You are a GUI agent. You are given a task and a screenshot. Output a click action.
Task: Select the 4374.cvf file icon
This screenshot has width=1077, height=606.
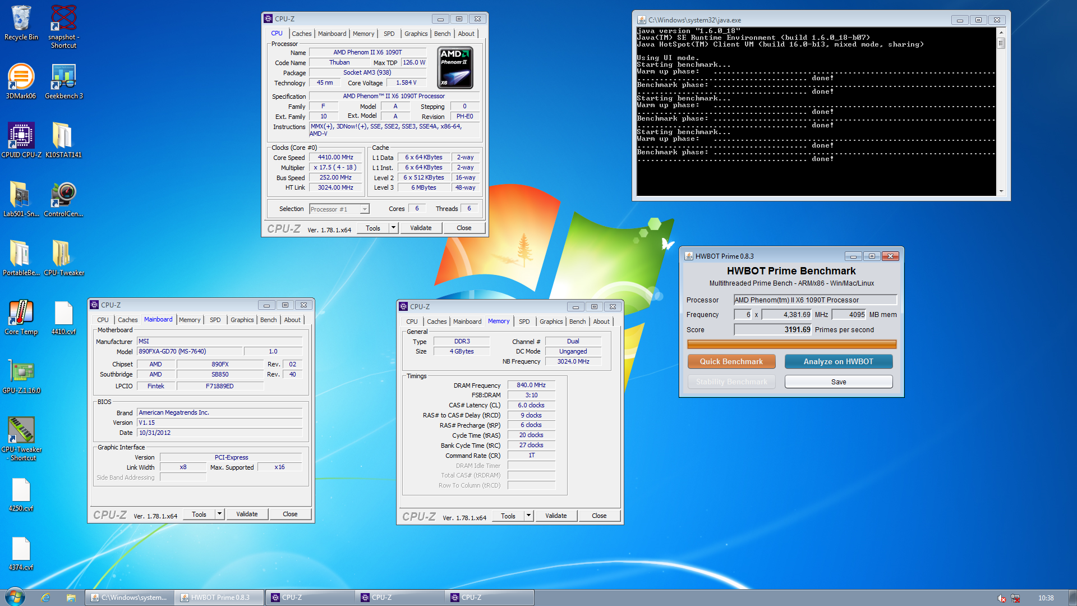pyautogui.click(x=21, y=553)
